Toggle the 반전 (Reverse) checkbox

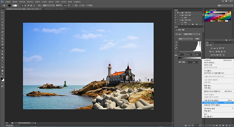(73, 5)
